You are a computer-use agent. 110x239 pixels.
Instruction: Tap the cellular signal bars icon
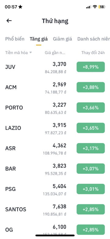[88, 7]
